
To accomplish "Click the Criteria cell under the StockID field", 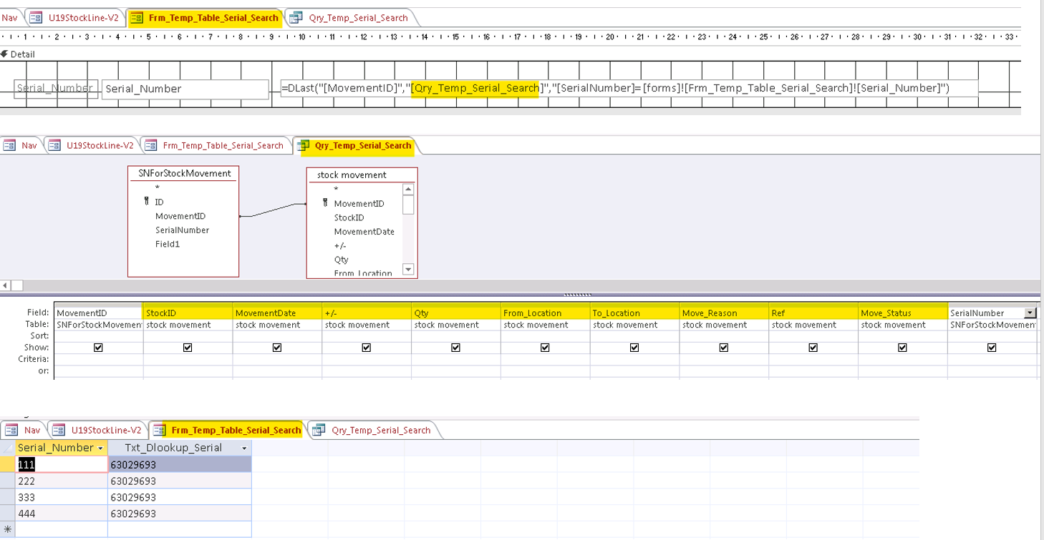I will pos(188,359).
